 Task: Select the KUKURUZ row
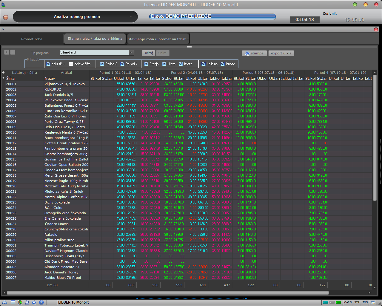pyautogui.click(x=189, y=89)
